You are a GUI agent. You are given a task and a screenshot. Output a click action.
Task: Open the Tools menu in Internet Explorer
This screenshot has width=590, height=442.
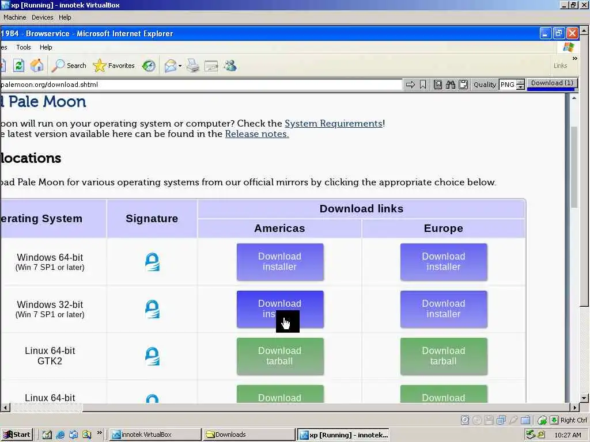pyautogui.click(x=23, y=47)
